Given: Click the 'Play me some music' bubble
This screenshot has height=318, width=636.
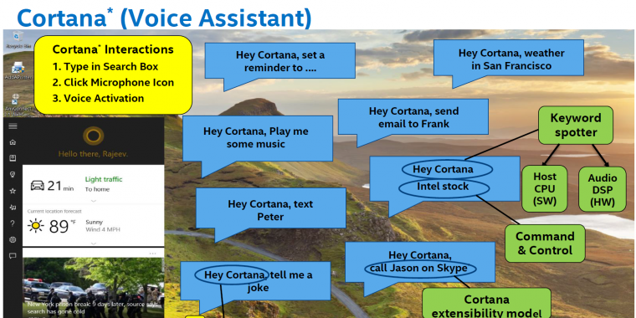Looking at the screenshot, I should (x=257, y=138).
